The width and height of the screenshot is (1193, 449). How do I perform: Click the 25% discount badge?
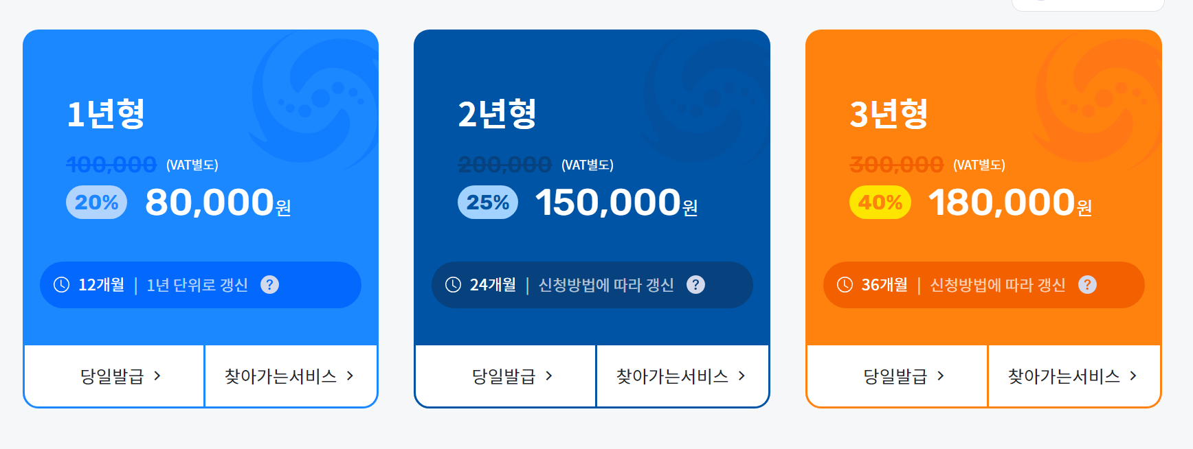487,203
